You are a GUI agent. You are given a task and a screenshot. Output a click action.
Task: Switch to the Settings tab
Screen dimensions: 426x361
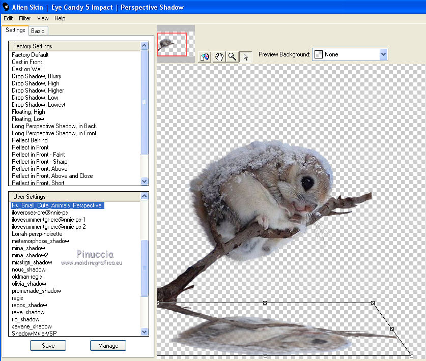click(15, 30)
